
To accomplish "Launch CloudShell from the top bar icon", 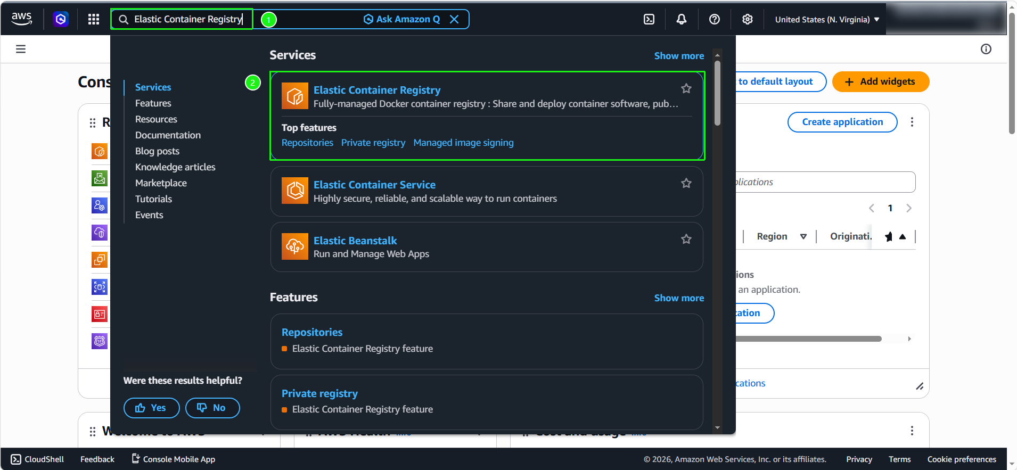I will tap(649, 19).
